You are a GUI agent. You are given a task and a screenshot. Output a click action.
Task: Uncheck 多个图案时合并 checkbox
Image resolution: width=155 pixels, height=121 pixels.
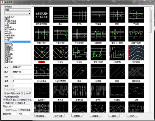[5, 93]
